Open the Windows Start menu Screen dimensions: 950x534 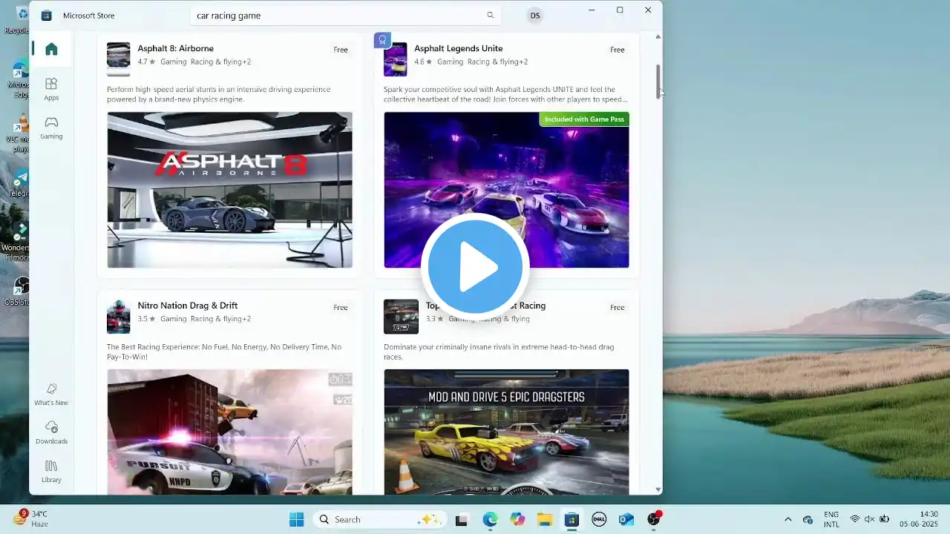[x=296, y=519]
